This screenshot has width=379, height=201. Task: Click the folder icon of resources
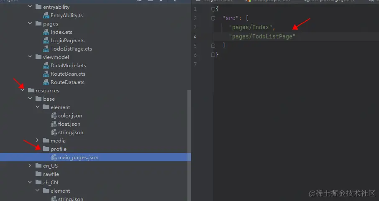coord(31,90)
